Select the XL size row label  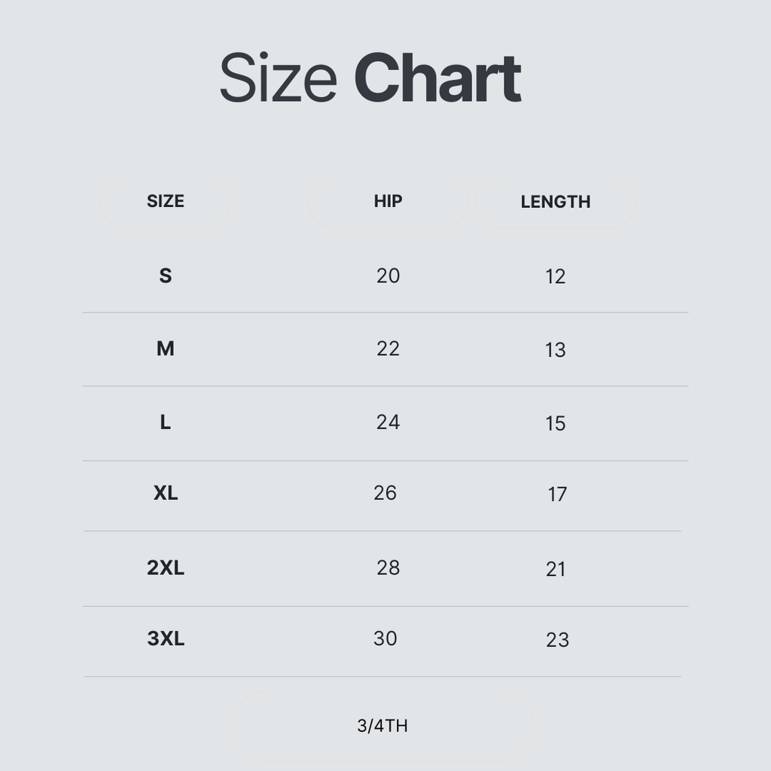[x=166, y=493]
